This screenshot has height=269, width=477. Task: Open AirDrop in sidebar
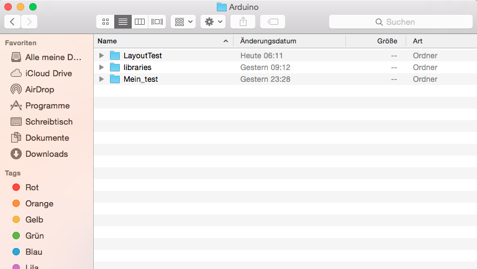click(32, 89)
